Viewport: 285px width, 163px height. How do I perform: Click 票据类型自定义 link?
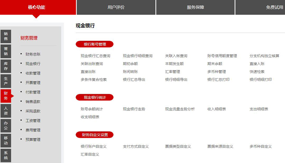(178, 146)
